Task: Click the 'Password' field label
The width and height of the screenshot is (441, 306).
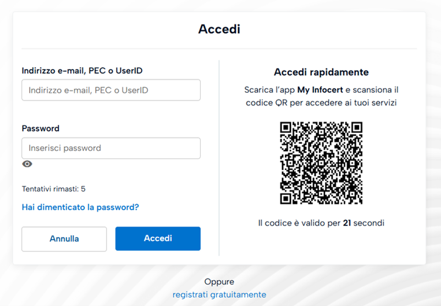Action: point(41,129)
